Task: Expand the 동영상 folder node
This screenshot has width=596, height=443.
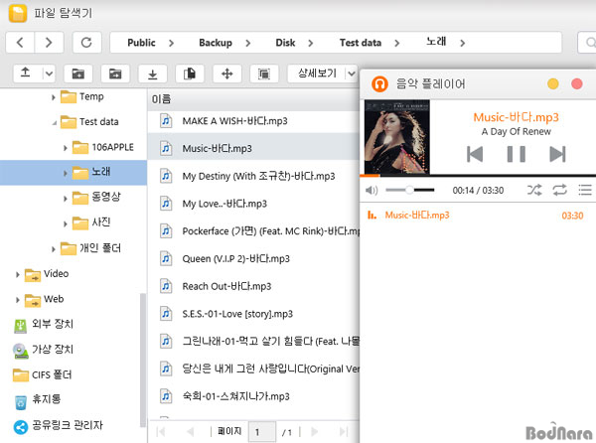Action: tap(65, 199)
